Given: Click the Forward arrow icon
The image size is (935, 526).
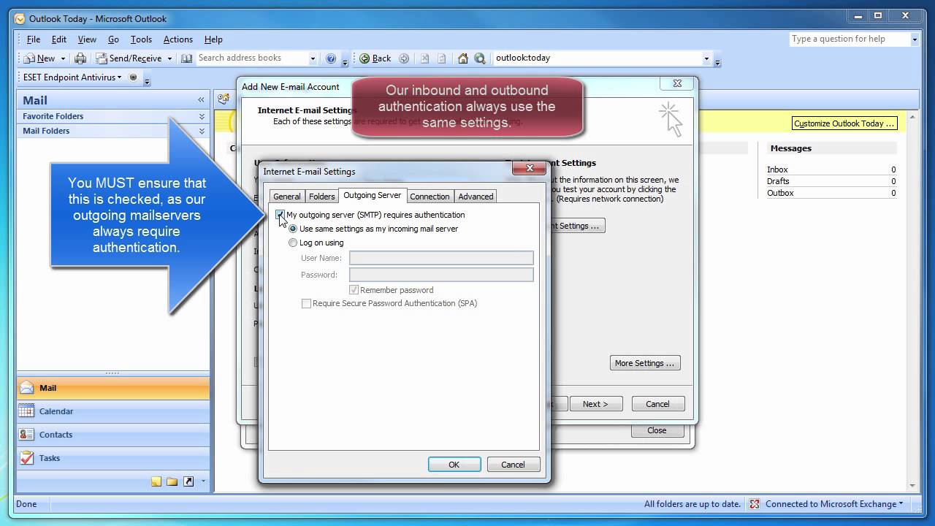Looking at the screenshot, I should (x=404, y=58).
